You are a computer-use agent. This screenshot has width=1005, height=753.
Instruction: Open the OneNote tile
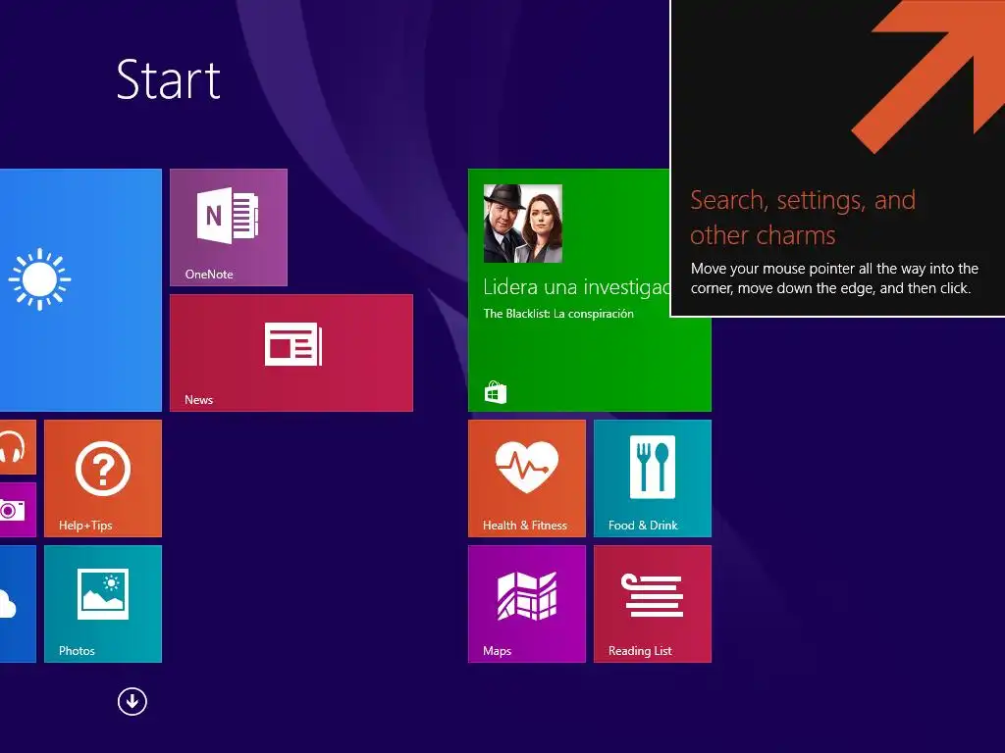pos(228,227)
